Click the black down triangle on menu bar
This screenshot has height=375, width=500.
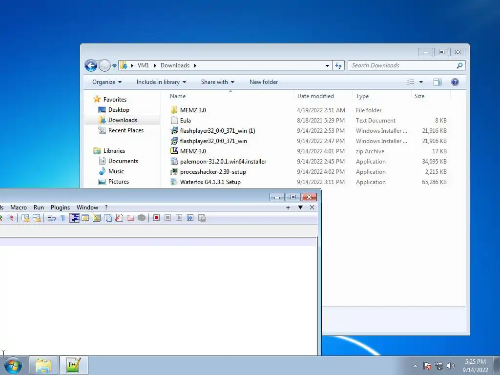(x=300, y=208)
